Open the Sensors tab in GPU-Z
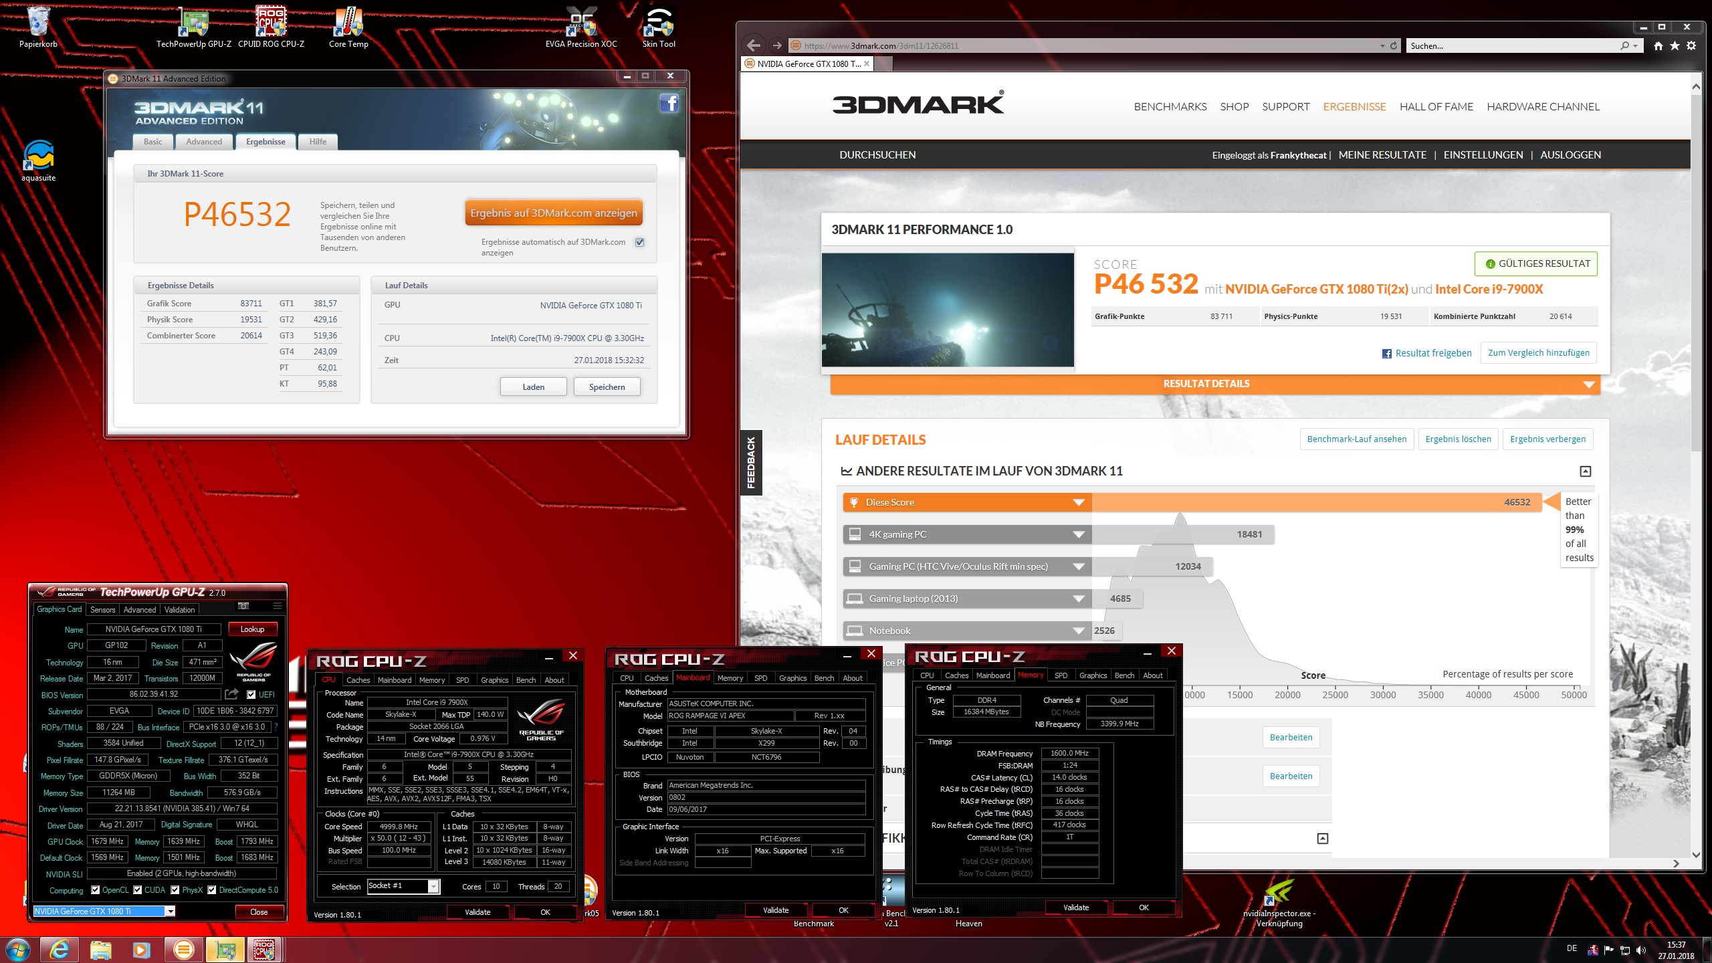The width and height of the screenshot is (1712, 963). coord(102,609)
